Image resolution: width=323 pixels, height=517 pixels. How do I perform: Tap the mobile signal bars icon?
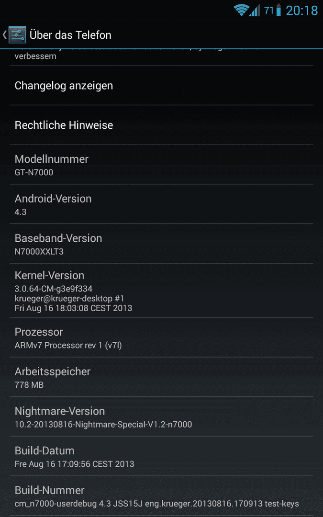coord(255,10)
